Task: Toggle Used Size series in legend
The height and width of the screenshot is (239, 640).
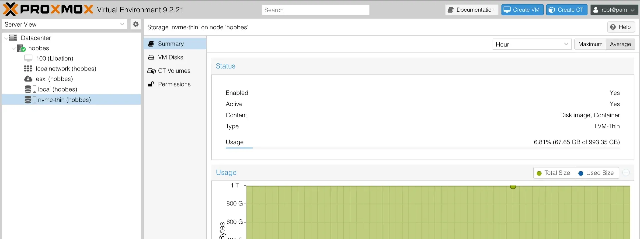Action: pos(596,173)
